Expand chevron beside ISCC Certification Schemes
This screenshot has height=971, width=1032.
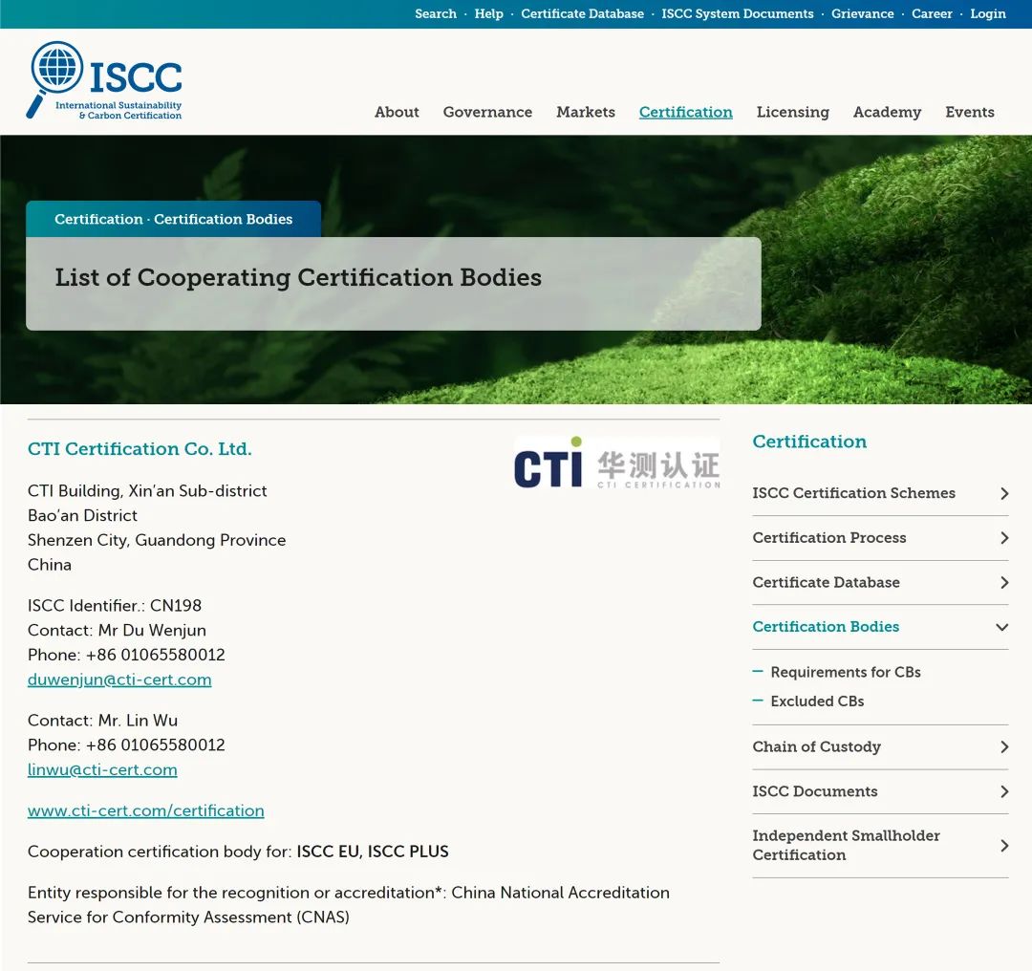1004,494
